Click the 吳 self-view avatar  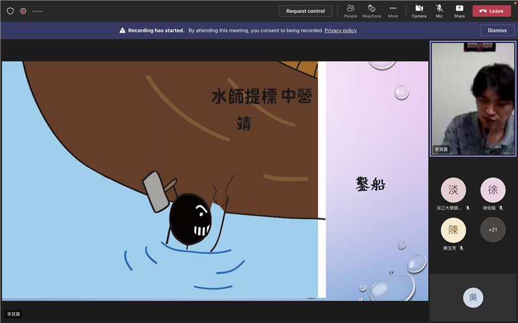coord(473,297)
